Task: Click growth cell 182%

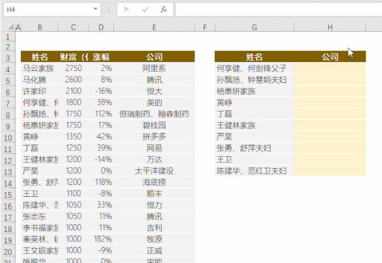Action: point(101,239)
